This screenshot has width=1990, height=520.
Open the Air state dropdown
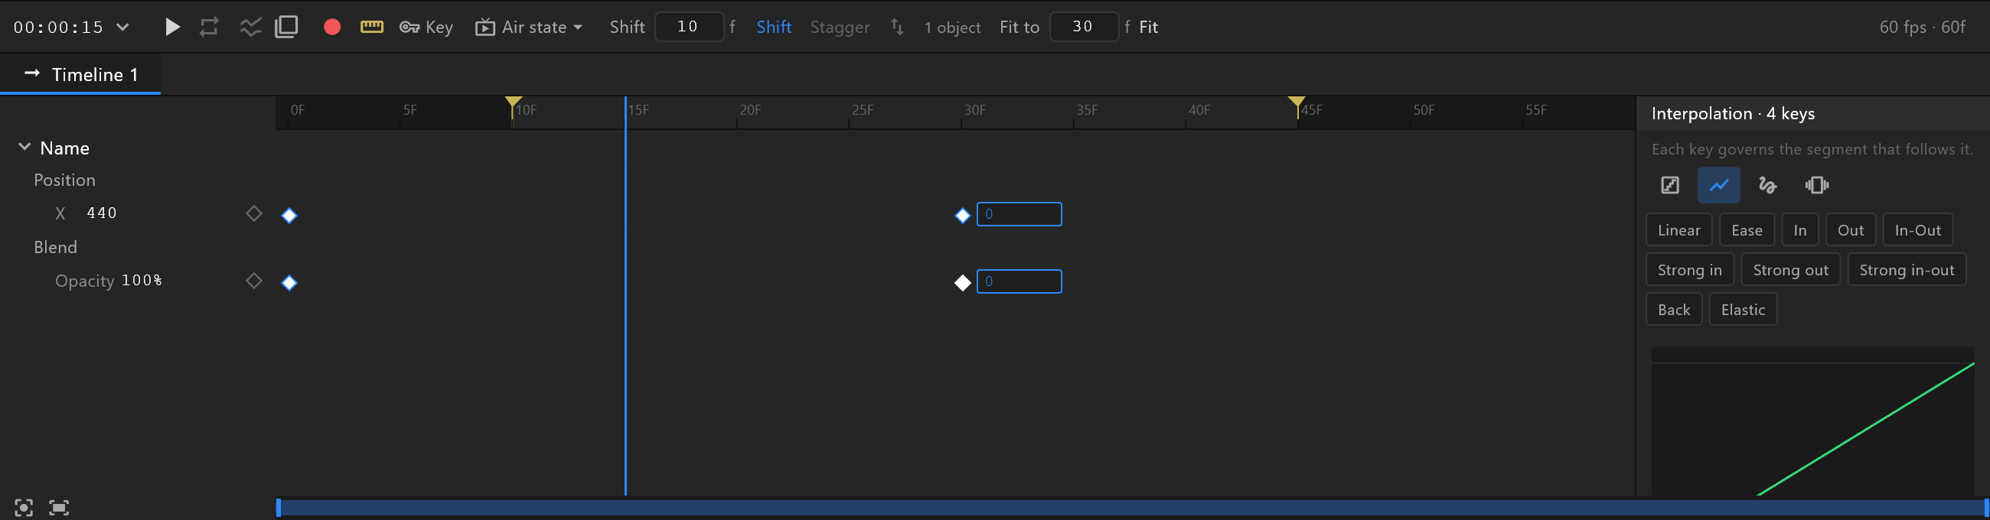click(528, 27)
